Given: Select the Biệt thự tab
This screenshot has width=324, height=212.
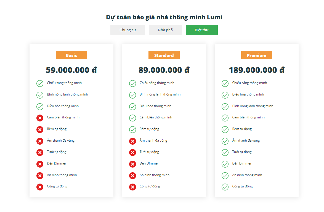Looking at the screenshot, I should pyautogui.click(x=201, y=30).
